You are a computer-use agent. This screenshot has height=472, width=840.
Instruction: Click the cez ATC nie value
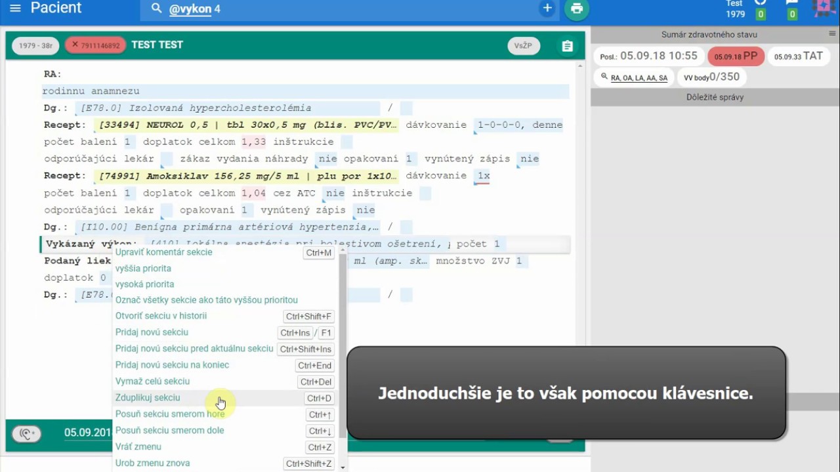coord(335,193)
